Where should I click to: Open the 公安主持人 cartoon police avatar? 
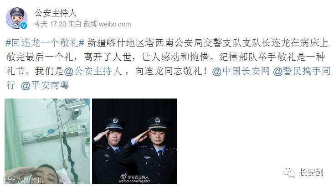click(x=16, y=18)
